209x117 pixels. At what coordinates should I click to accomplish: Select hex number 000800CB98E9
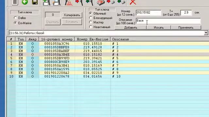click(x=57, y=62)
